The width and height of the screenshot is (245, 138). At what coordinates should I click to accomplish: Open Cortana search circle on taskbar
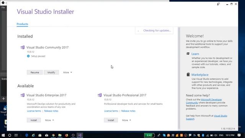(x=10, y=135)
